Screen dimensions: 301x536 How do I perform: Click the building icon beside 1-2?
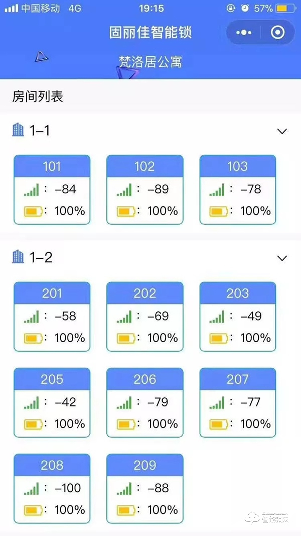[18, 257]
